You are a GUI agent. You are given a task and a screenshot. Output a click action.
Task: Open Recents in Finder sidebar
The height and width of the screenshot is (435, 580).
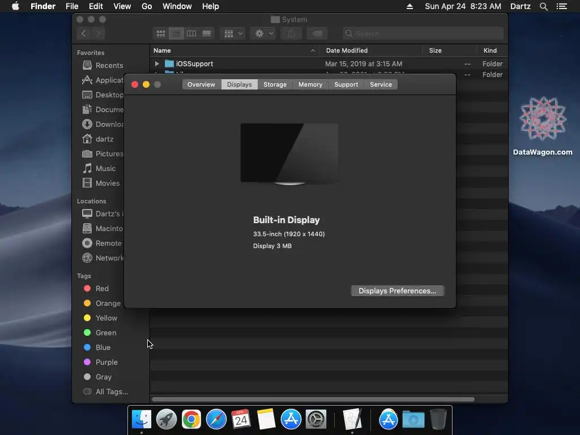point(103,66)
